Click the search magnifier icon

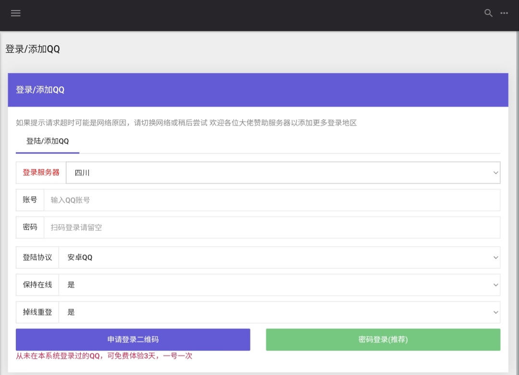488,13
